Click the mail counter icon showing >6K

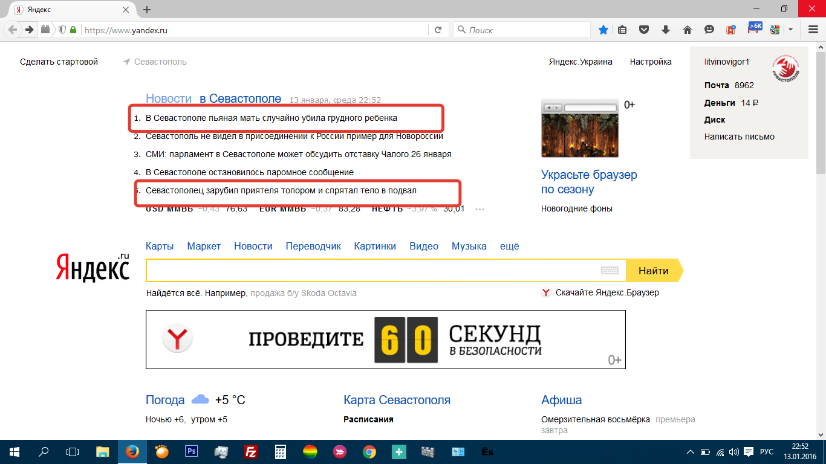[755, 27]
